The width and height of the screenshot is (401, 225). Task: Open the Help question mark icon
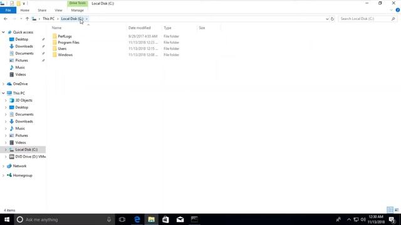398,10
